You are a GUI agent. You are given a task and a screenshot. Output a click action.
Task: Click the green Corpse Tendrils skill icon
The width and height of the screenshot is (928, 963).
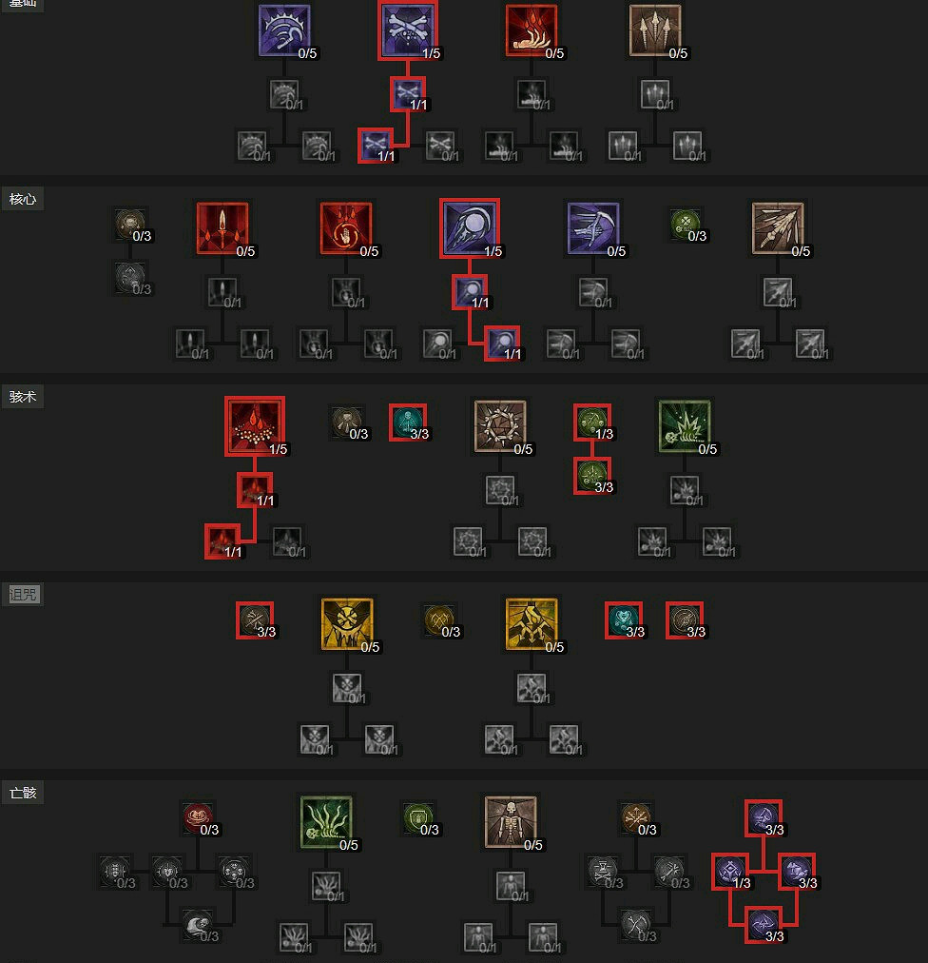(x=326, y=822)
